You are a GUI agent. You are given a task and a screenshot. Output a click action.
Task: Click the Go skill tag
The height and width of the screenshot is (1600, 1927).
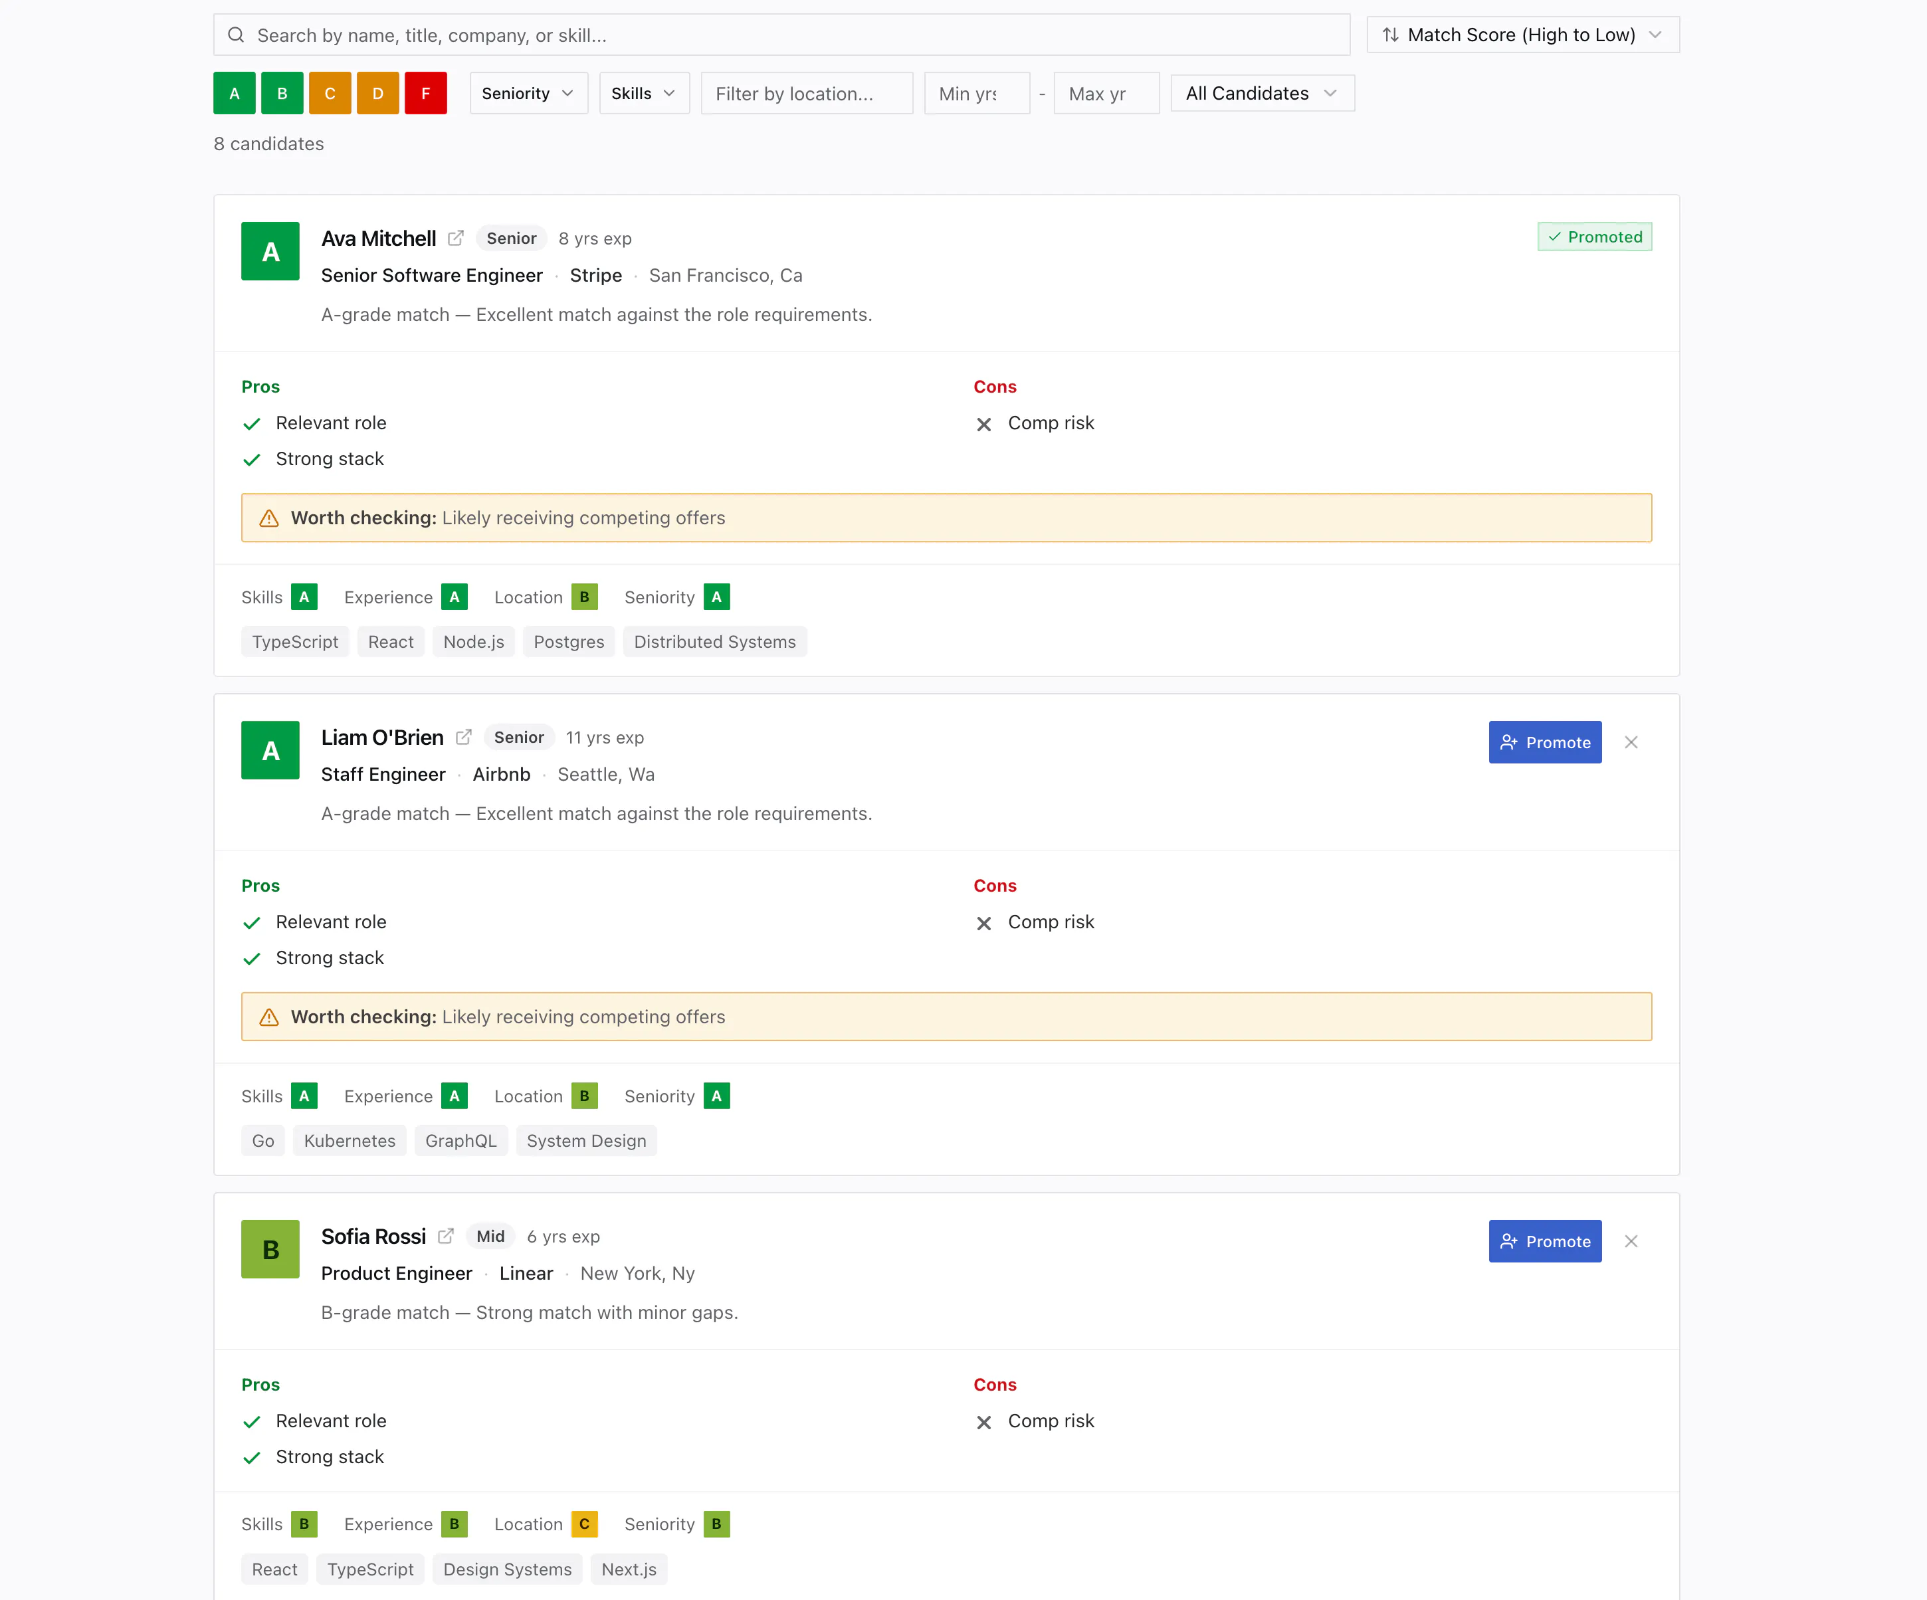(262, 1142)
